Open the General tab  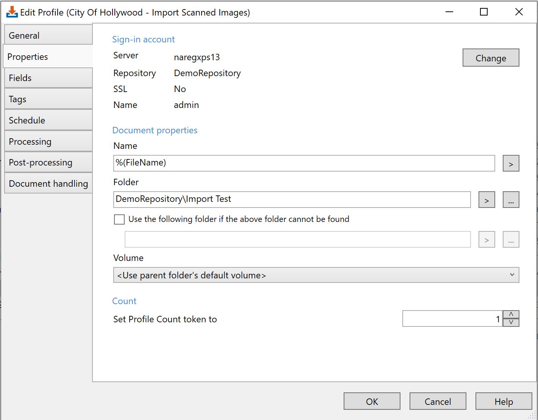[x=48, y=36]
